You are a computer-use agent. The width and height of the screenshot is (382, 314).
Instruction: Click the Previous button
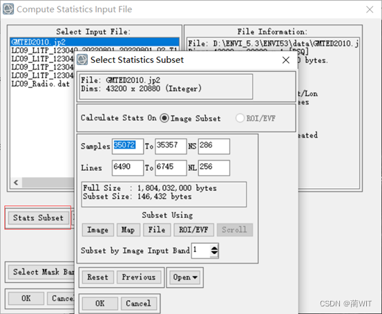pyautogui.click(x=139, y=277)
